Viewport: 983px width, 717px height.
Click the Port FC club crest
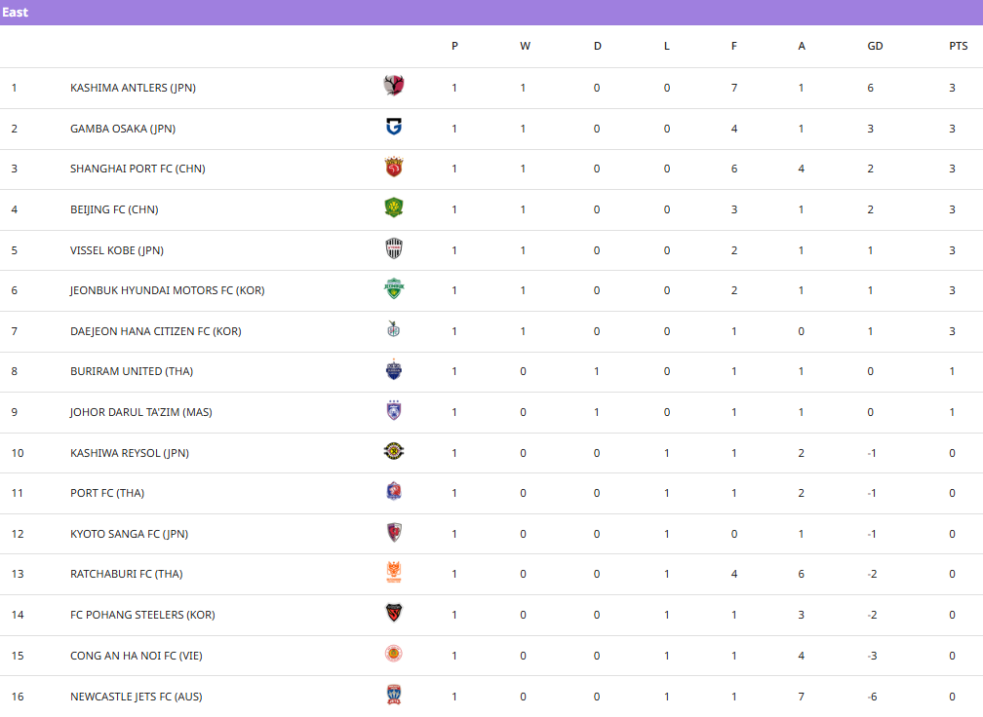394,492
